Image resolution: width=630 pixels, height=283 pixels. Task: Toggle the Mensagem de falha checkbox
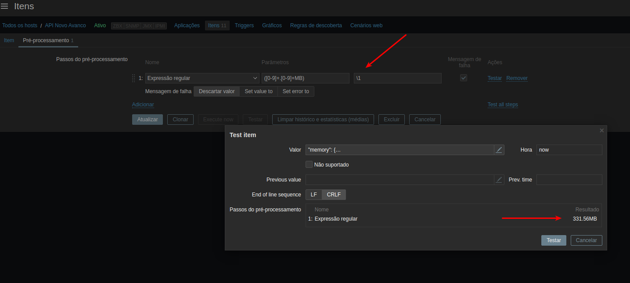click(463, 78)
